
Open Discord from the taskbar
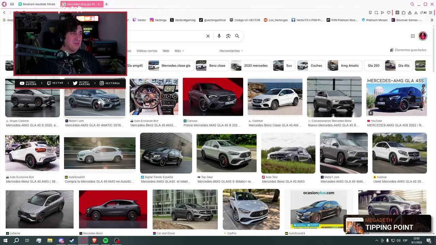pyautogui.click(x=61, y=241)
